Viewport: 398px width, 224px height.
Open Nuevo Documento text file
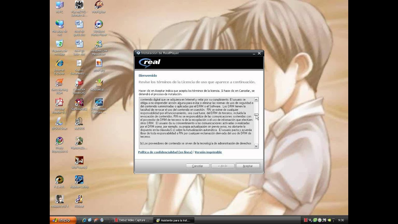79,67
